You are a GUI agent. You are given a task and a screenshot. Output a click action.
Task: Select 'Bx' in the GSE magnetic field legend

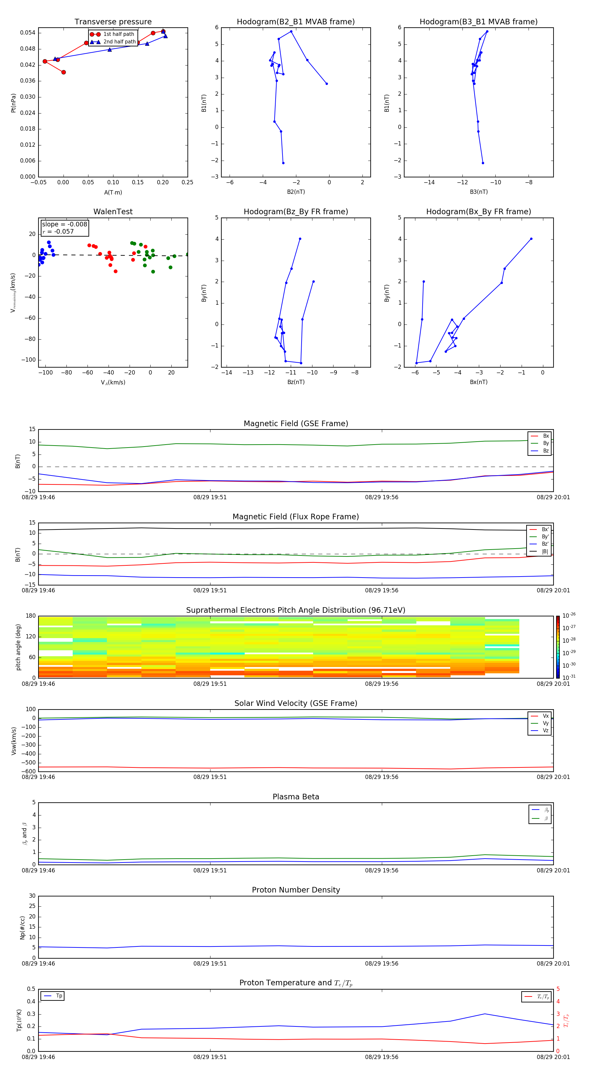coord(540,436)
